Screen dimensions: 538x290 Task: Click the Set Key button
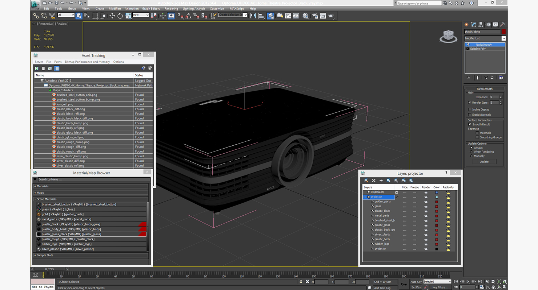(x=416, y=287)
